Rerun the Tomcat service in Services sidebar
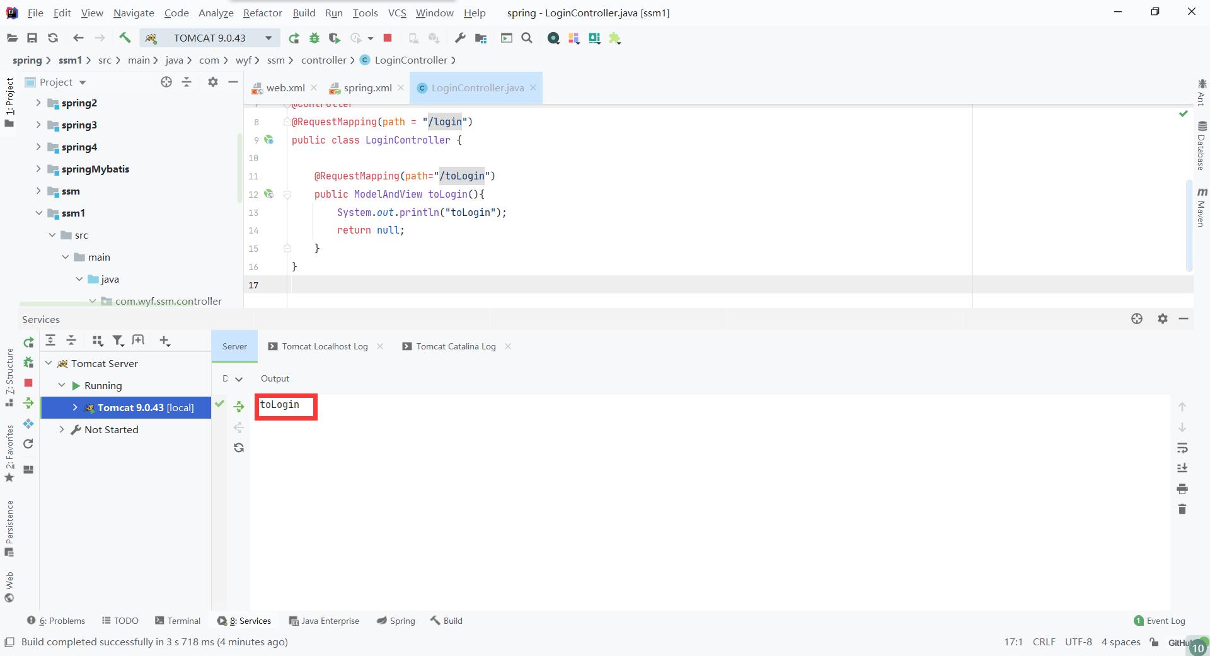Image resolution: width=1210 pixels, height=656 pixels. (28, 342)
